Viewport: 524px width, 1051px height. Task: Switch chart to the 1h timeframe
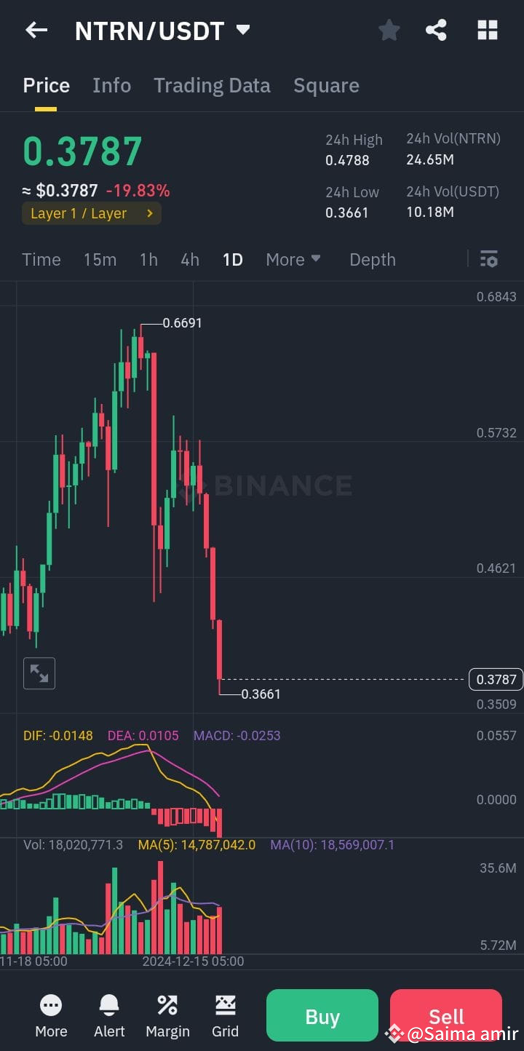point(148,259)
